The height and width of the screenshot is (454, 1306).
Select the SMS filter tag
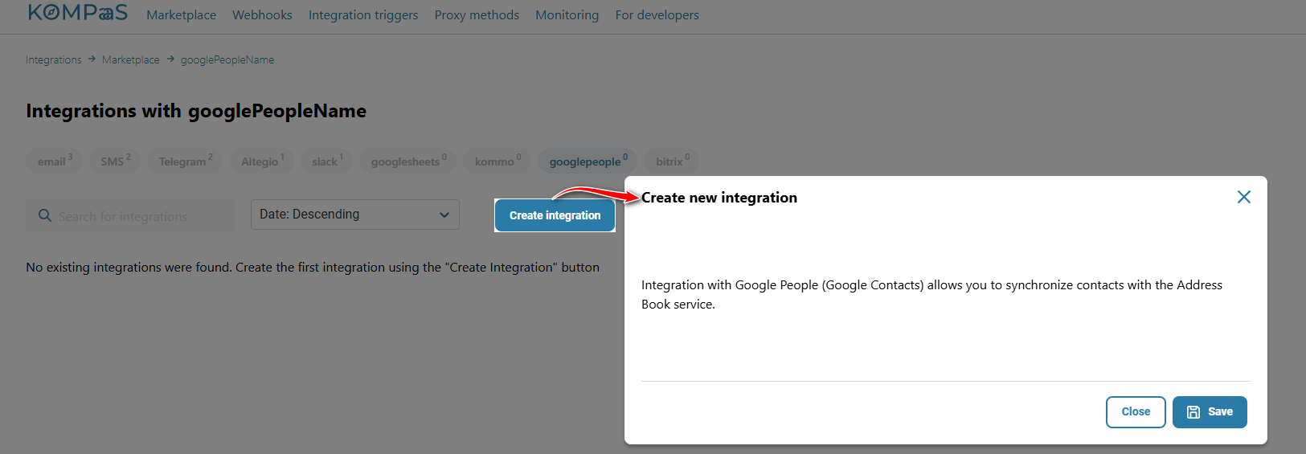click(x=115, y=161)
